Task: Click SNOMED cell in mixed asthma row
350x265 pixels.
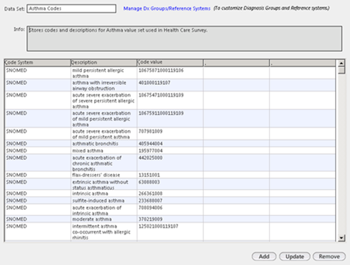Action: [x=38, y=150]
